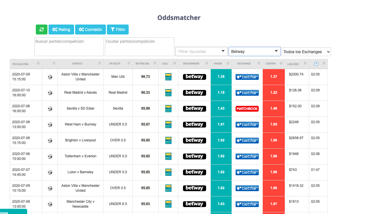Viewport: 368px width, 214px height.
Task: Open calculator for Real Madrid v Alavés
Action: point(168,93)
